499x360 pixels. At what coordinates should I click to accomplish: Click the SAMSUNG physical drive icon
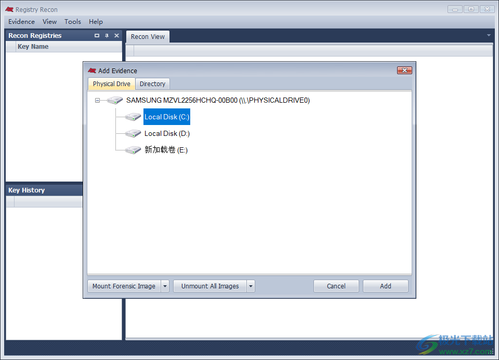[x=115, y=101]
